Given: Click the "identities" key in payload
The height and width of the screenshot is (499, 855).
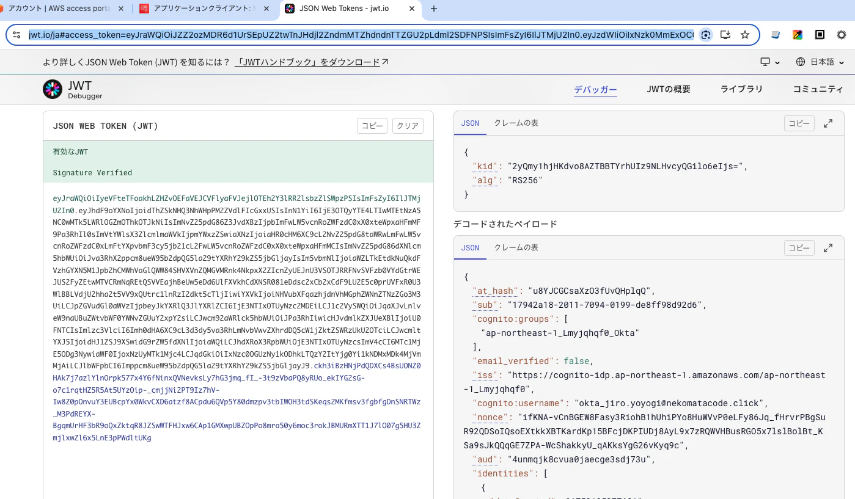Looking at the screenshot, I should point(505,473).
